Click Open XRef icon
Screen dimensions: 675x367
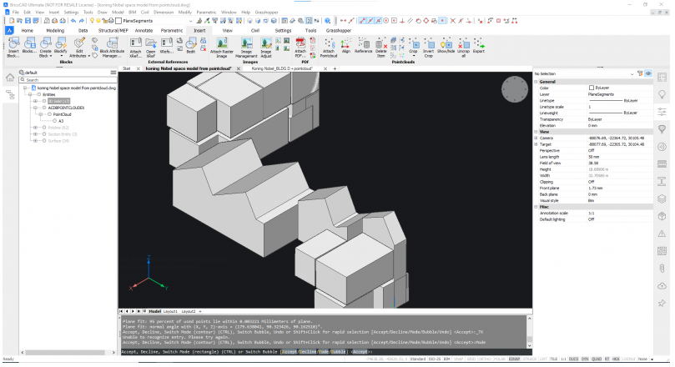(151, 47)
